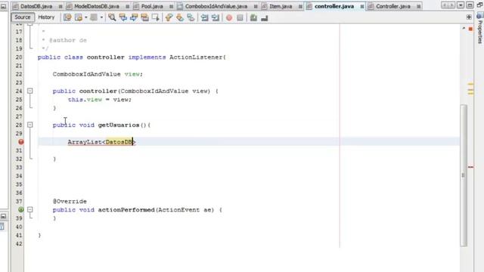Screen dimensions: 484x272
Task: Click the split editor plus icon
Action: pos(469,17)
